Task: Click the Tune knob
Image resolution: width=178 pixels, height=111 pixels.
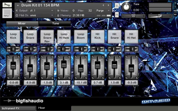Action: [x=126, y=7]
